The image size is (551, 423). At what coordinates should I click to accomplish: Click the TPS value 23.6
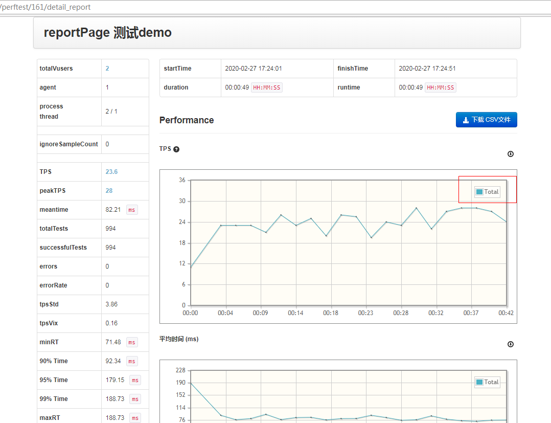tap(111, 172)
